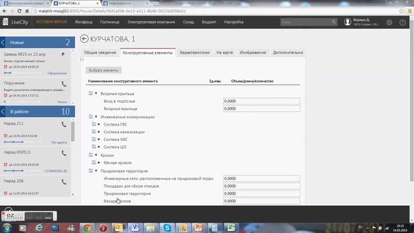Image resolution: width=414 pixels, height=233 pixels.
Task: Click the phone icon on Наряд 211
Action: pos(64,124)
